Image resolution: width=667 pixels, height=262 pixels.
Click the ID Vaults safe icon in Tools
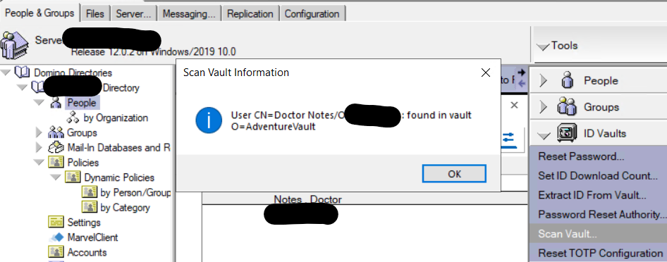click(x=568, y=134)
